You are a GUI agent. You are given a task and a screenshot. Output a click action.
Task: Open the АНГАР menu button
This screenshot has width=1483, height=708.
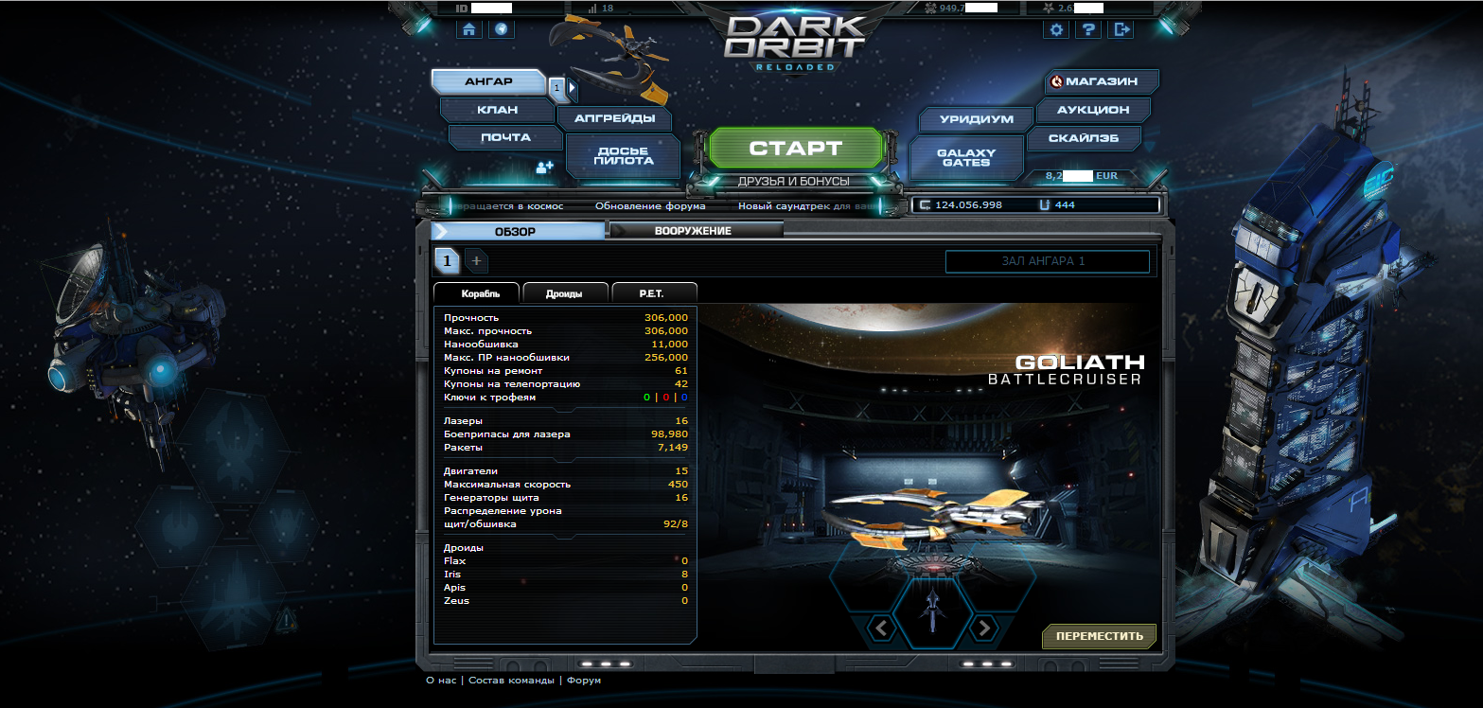(488, 82)
